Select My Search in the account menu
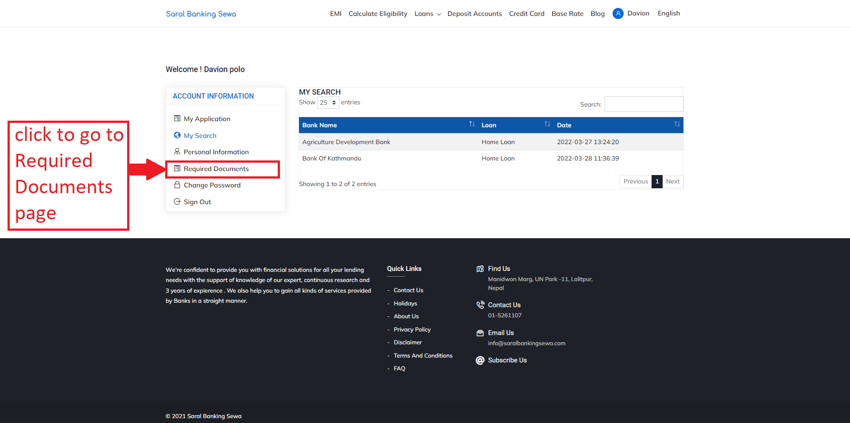The image size is (850, 423). point(200,136)
